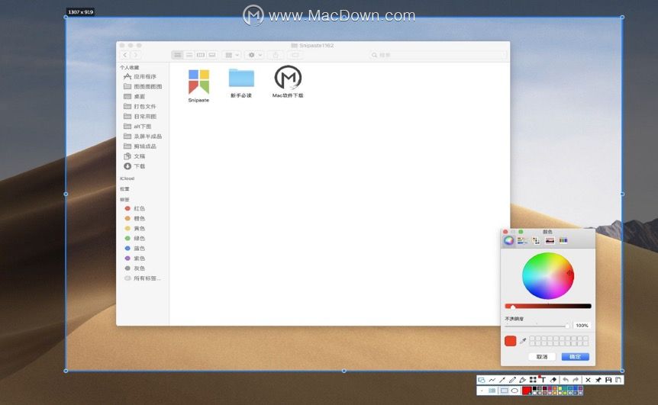
Task: Go back using Finder's back arrow
Action: [125, 55]
